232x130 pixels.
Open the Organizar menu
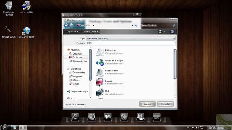coord(72,31)
